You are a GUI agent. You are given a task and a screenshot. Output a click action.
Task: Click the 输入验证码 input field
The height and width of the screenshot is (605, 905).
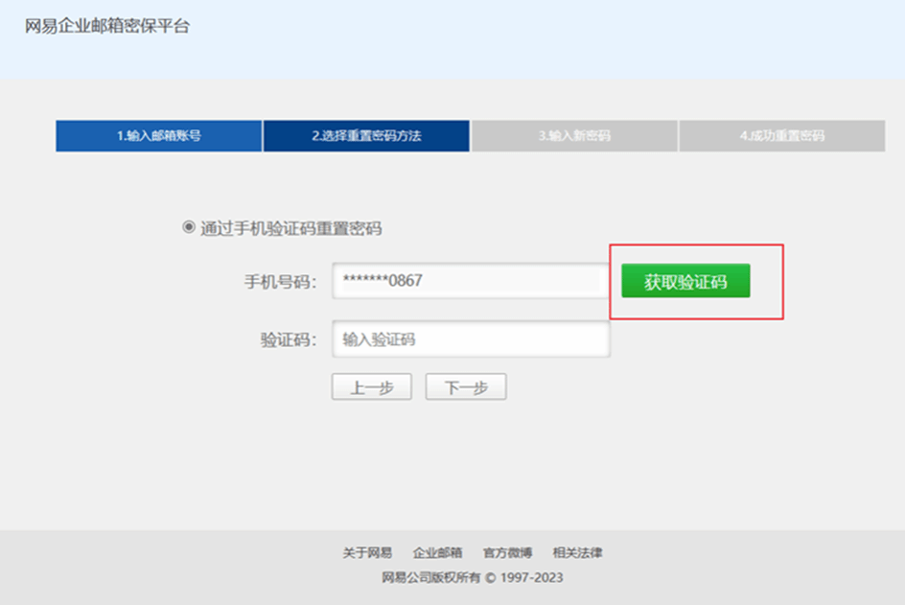coord(471,338)
